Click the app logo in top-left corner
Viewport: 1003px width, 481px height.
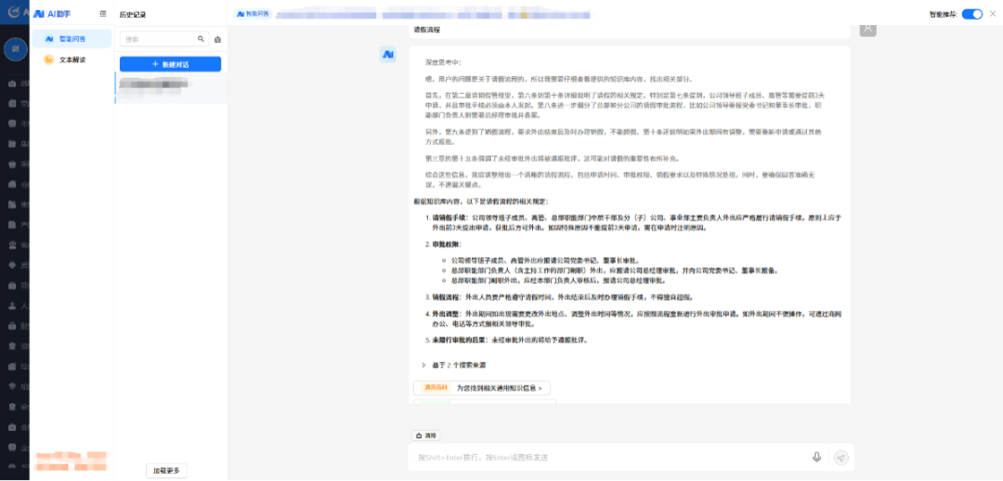(14, 13)
